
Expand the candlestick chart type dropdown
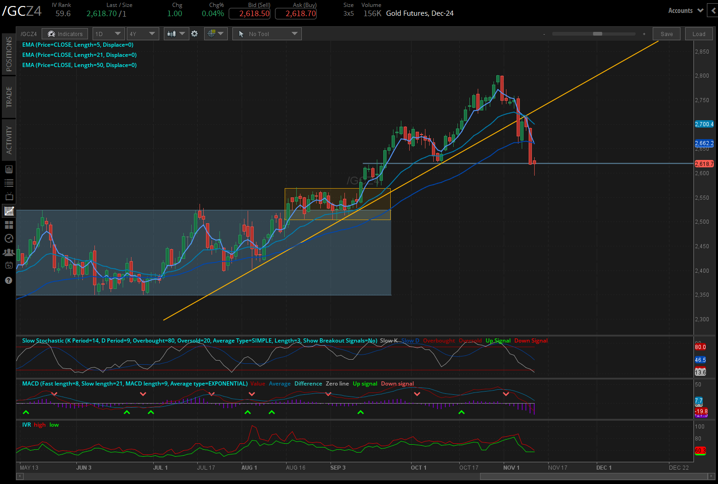click(x=176, y=34)
